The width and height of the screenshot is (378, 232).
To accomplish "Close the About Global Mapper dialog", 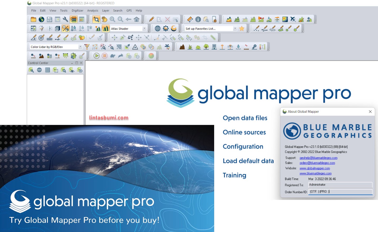I will (x=370, y=112).
